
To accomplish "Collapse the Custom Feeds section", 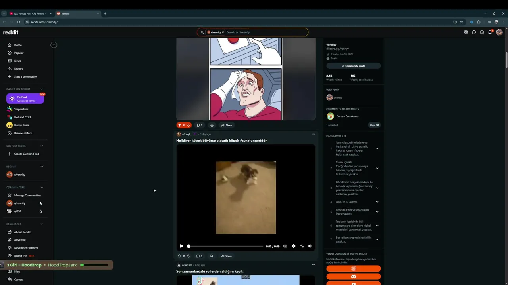I will (x=42, y=146).
